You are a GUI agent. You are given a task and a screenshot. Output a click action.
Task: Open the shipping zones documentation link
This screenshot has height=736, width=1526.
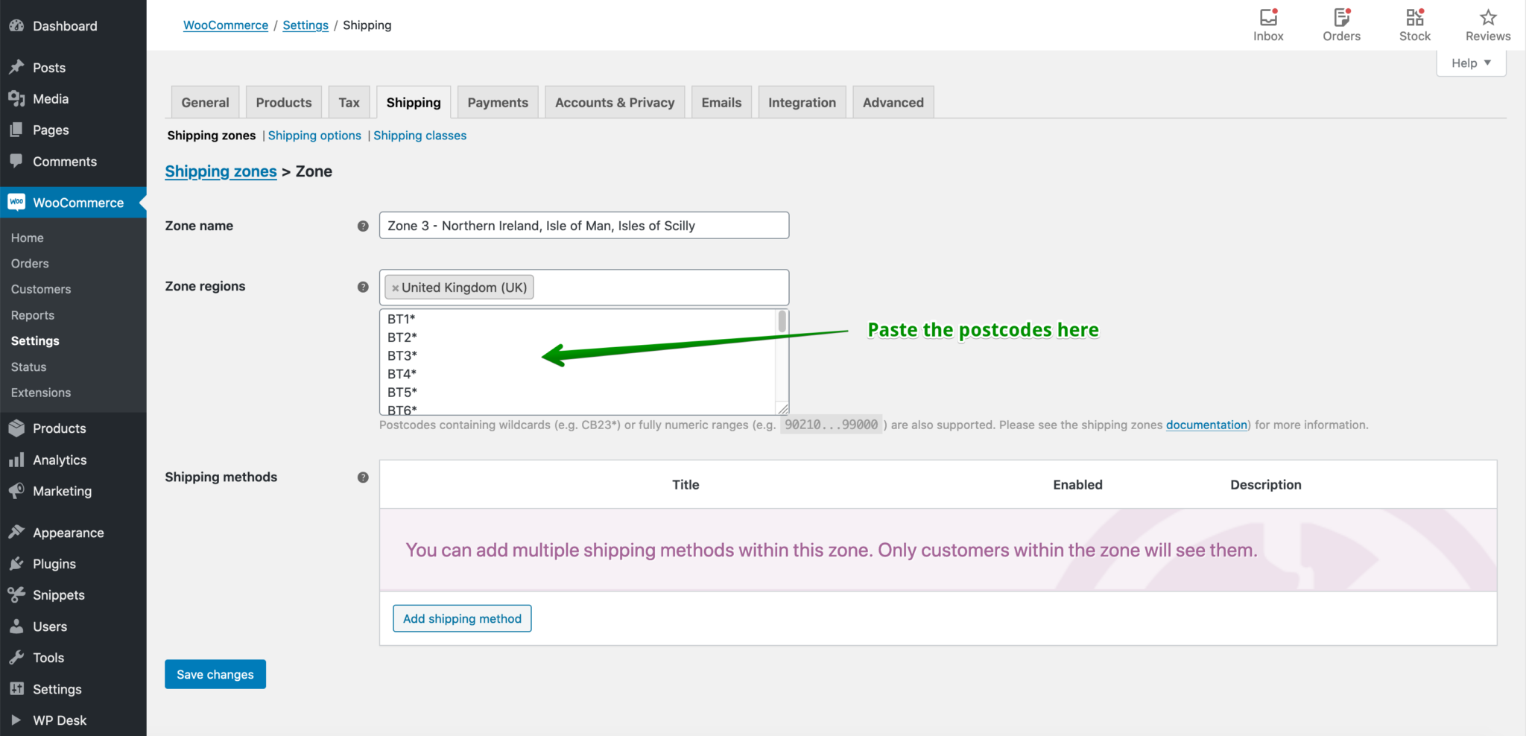tap(1206, 425)
